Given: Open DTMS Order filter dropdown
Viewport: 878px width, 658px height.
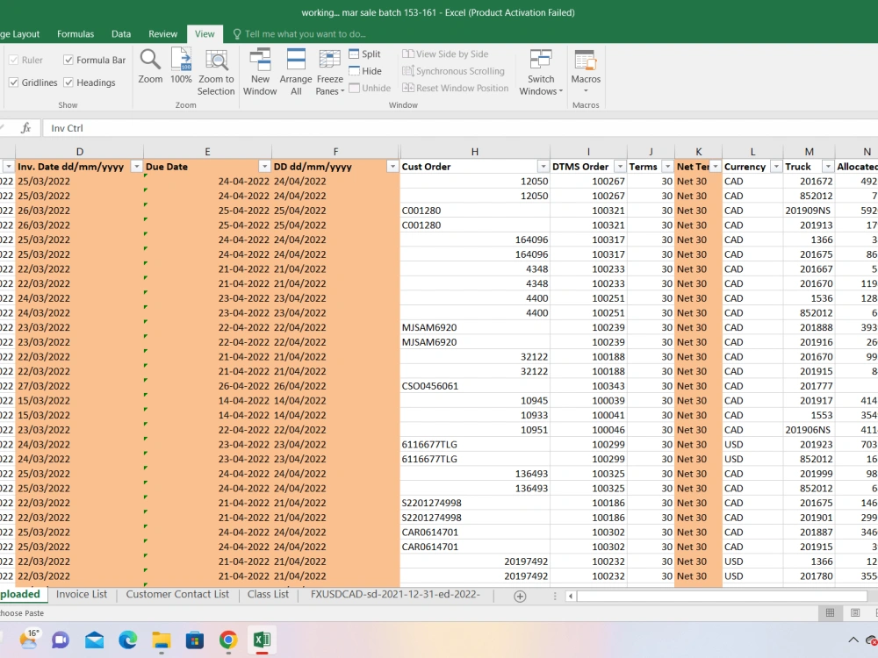Looking at the screenshot, I should 620,167.
